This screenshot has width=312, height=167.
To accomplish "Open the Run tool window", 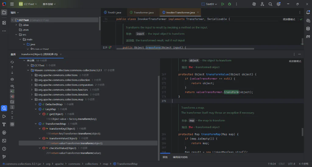I will (x=4, y=117).
